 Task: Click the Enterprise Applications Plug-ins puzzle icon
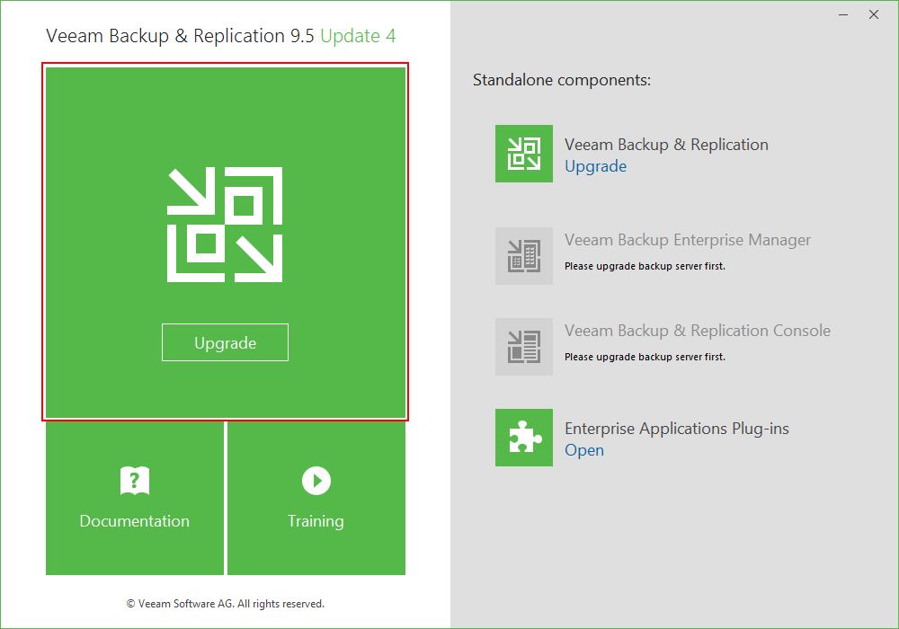(x=523, y=438)
